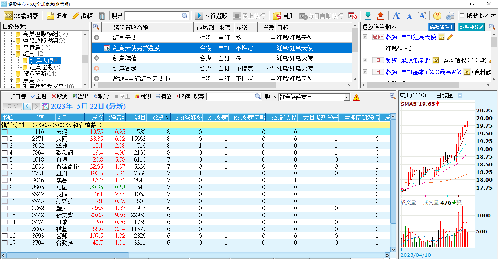Click the yellow warning triangle icon

(356, 97)
